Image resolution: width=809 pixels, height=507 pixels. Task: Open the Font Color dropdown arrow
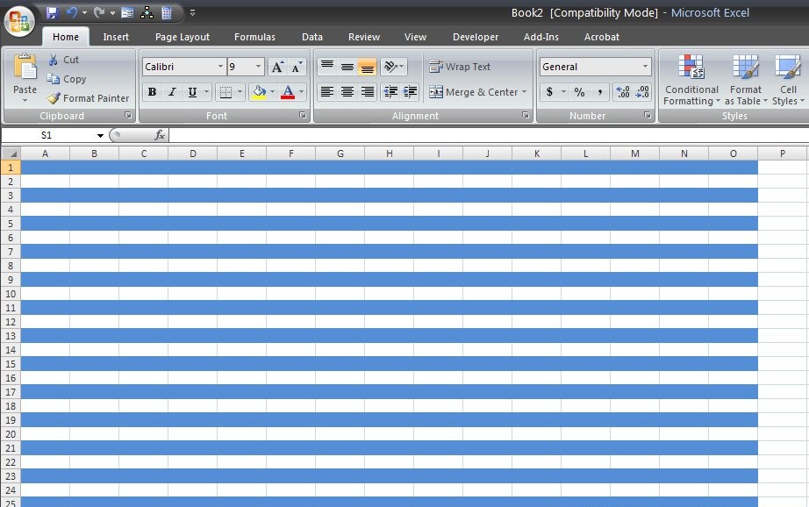[301, 92]
